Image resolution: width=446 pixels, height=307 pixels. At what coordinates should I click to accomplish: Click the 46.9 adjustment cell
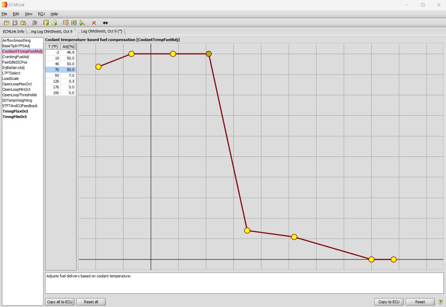[x=68, y=52]
